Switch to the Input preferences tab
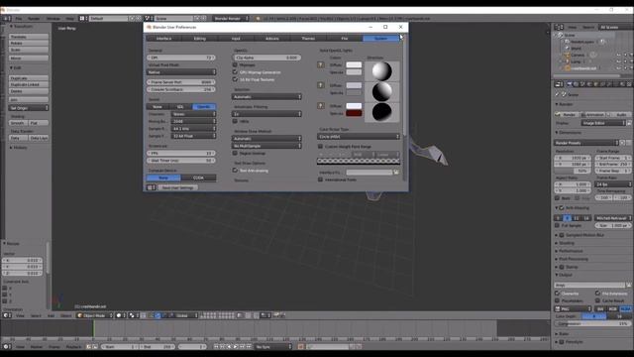Image resolution: width=634 pixels, height=357 pixels. point(236,39)
